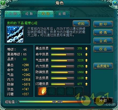Raise 防御资质 with its up arrow
This screenshot has height=110, width=118.
pyautogui.click(x=86, y=72)
